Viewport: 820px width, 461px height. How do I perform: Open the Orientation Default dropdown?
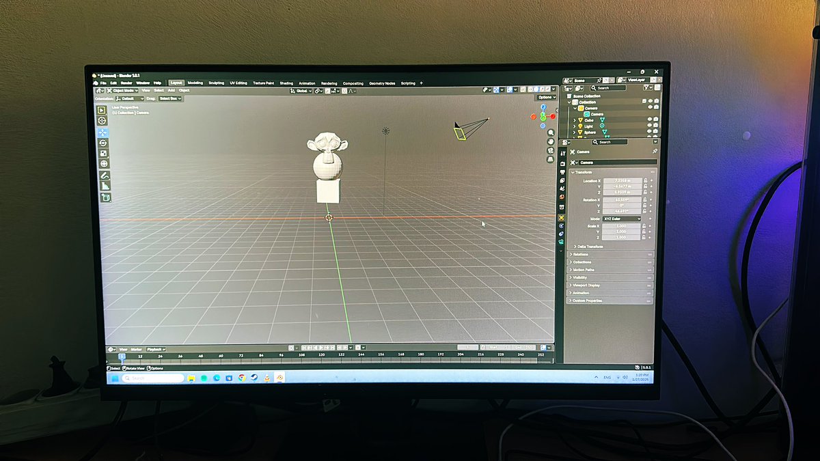130,98
